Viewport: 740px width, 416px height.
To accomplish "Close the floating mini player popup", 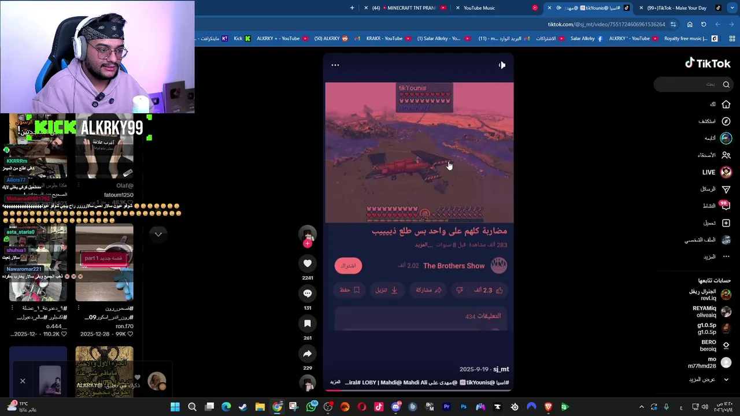I will (x=23, y=381).
